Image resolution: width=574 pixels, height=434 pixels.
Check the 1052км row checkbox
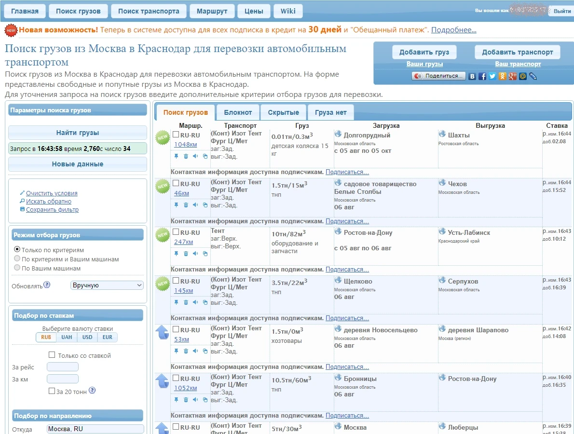click(x=176, y=378)
